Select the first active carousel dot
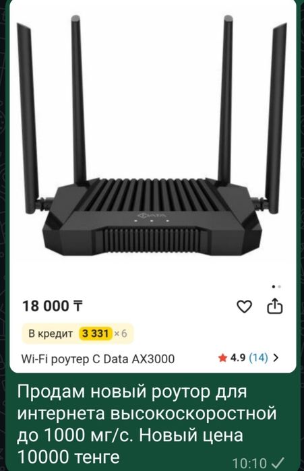The width and height of the screenshot is (304, 471). point(274,287)
